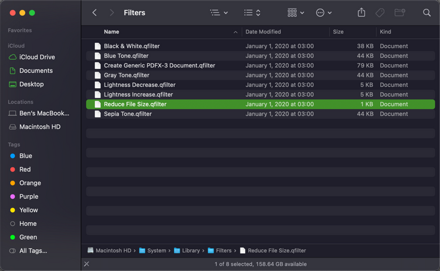The height and width of the screenshot is (271, 440).
Task: Select the Red tag
Action: (x=25, y=169)
